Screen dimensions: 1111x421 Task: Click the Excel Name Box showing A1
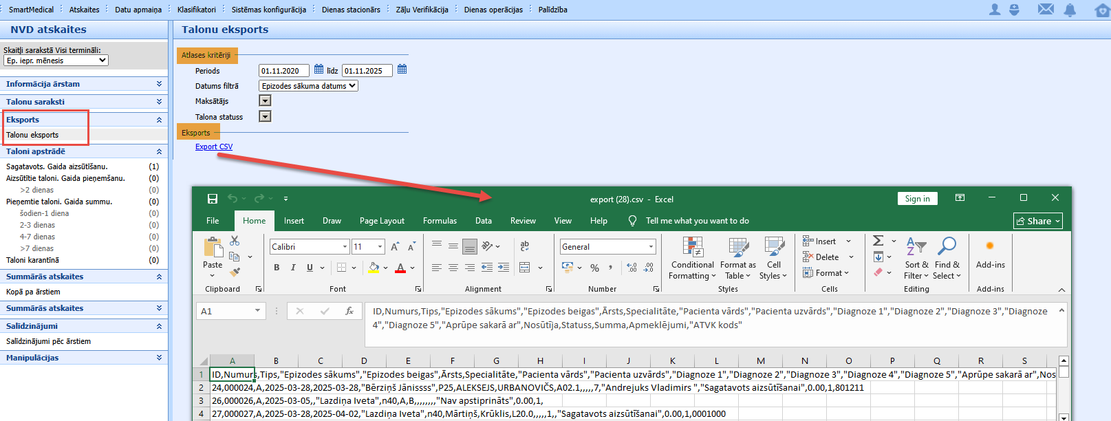pos(230,311)
